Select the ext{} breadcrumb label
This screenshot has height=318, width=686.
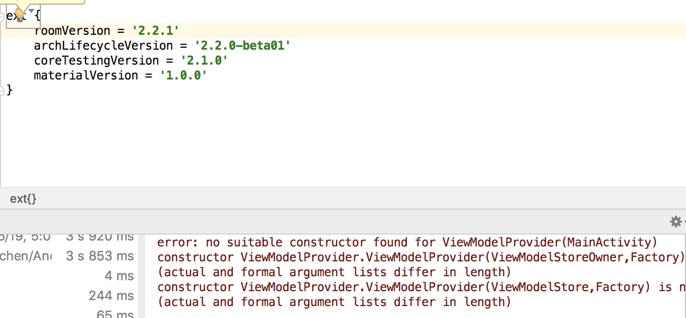[22, 198]
